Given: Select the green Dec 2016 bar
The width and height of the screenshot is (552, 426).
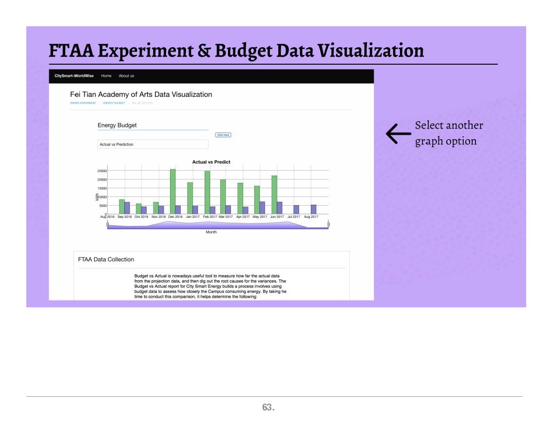Looking at the screenshot, I should pyautogui.click(x=172, y=191).
